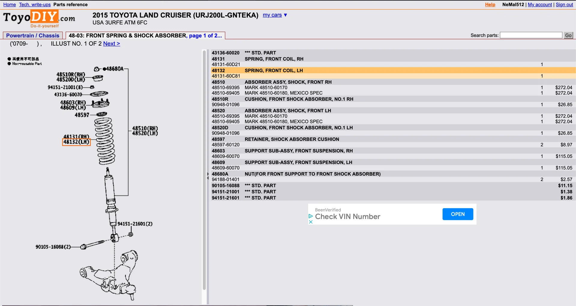Click 90105-16088(2) bolt label in diagram
The image size is (576, 306).
pyautogui.click(x=53, y=247)
